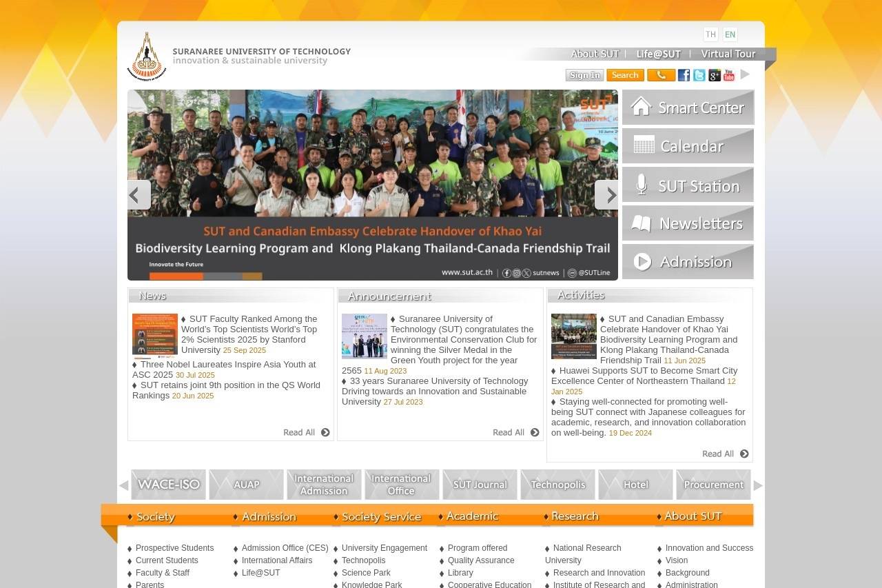Open the International Office tile
882x588 pixels.
click(x=402, y=485)
